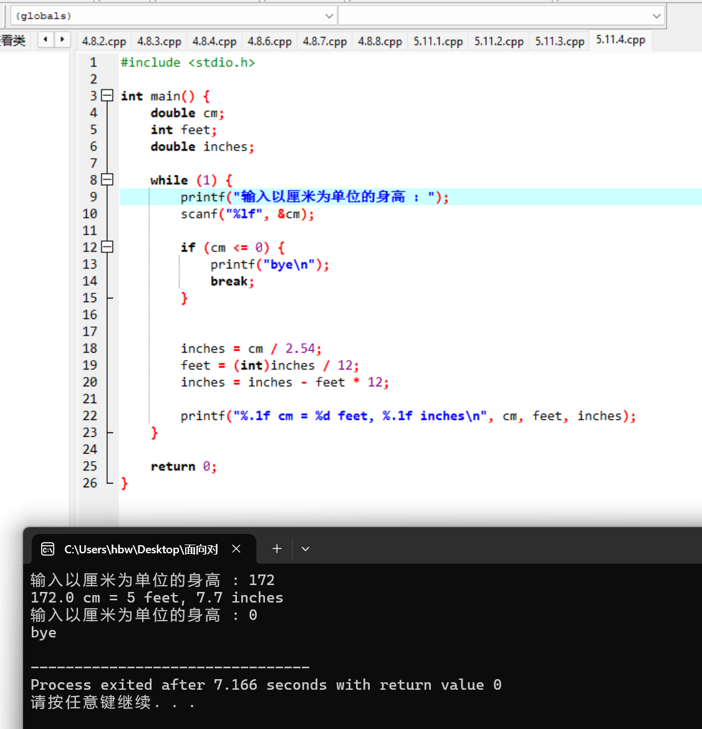Collapse the if block fold at line 12
702x729 pixels.
coord(107,247)
